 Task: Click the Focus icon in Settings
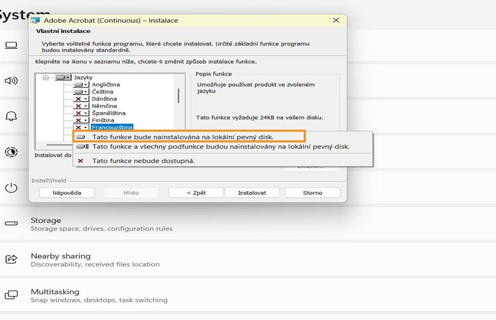pos(11,152)
